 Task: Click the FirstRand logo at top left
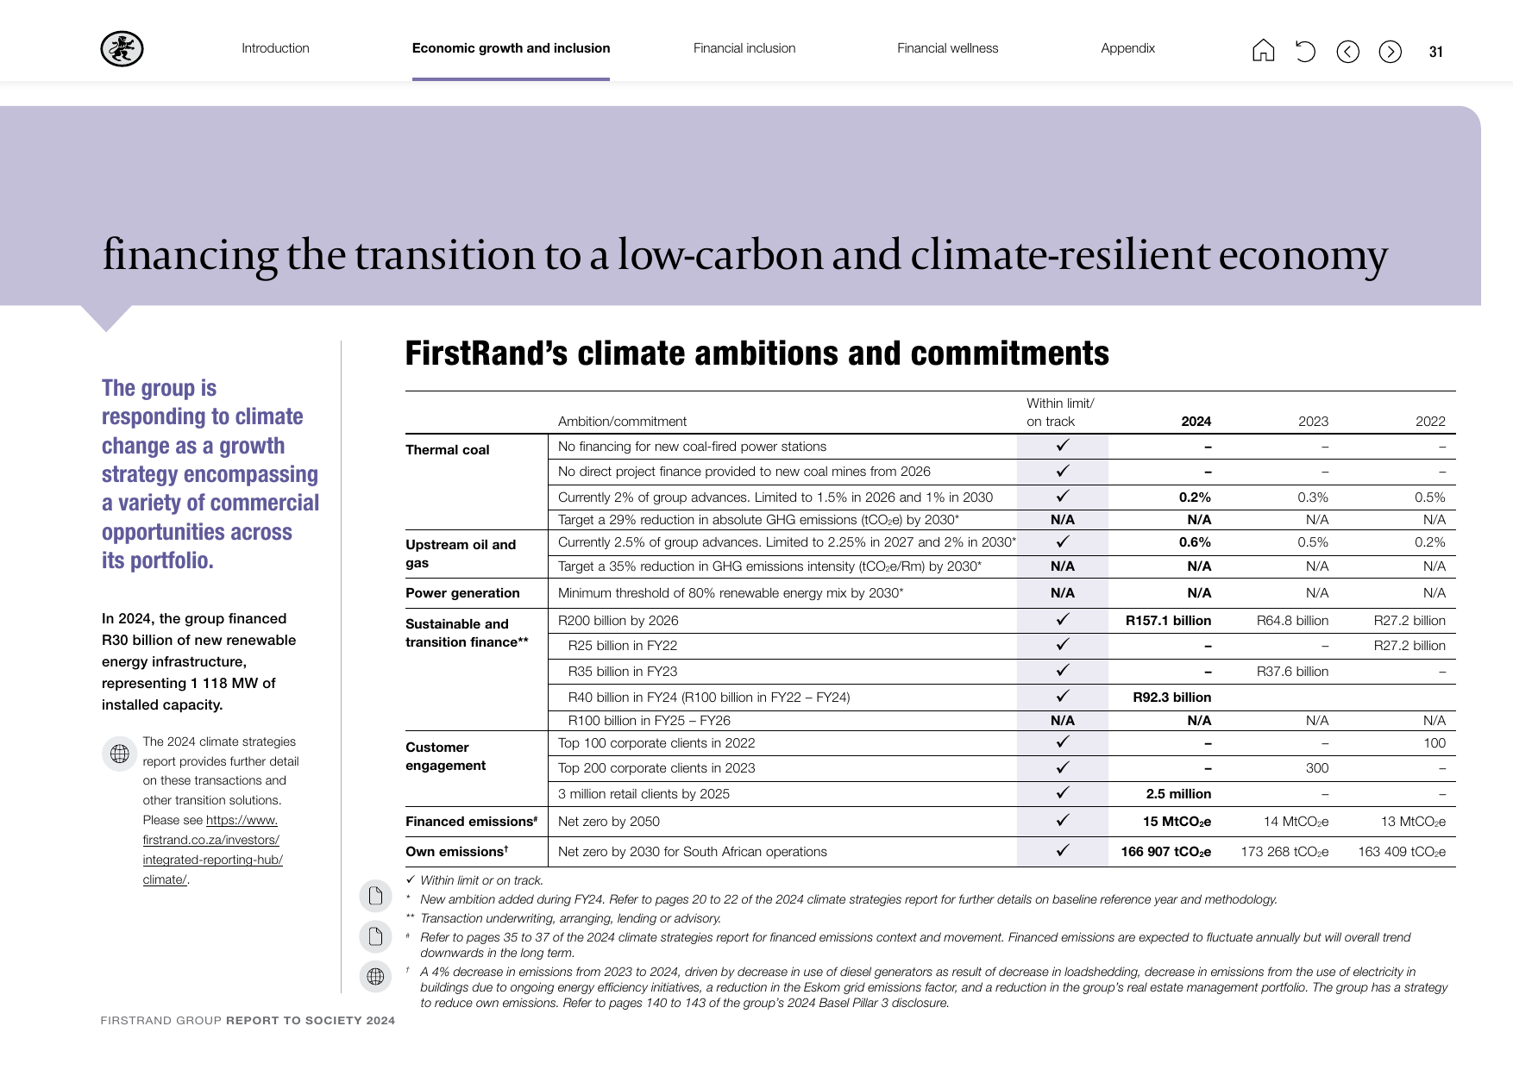coord(122,49)
